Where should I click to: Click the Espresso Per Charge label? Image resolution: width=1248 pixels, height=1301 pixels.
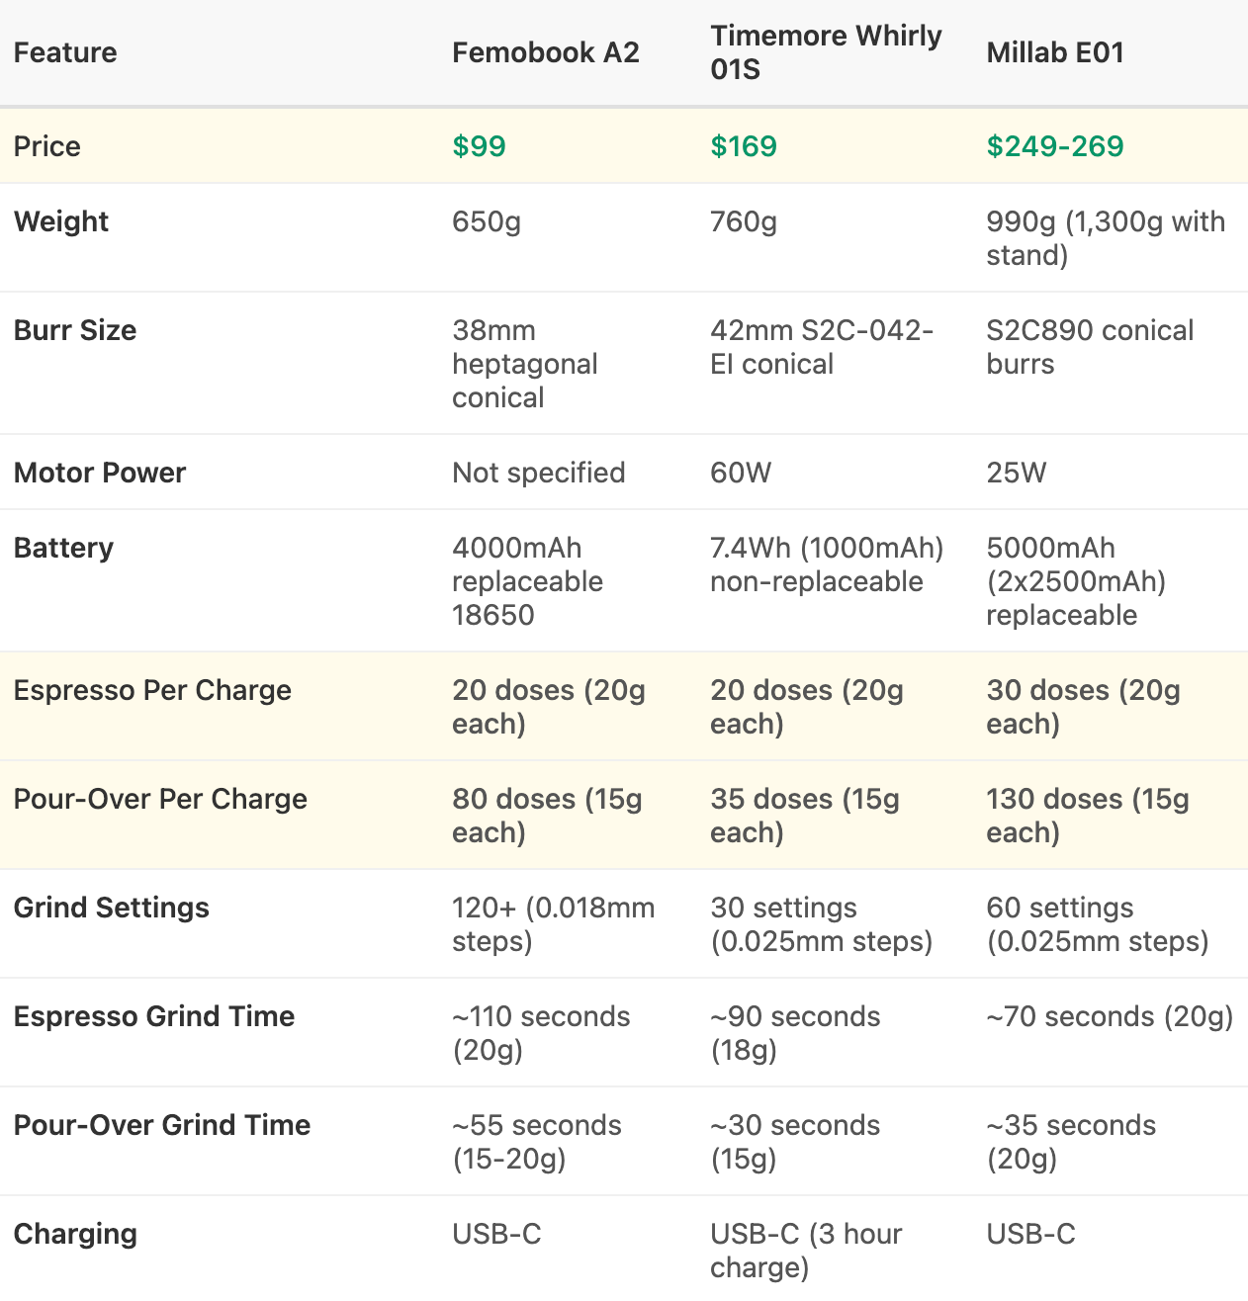(152, 690)
